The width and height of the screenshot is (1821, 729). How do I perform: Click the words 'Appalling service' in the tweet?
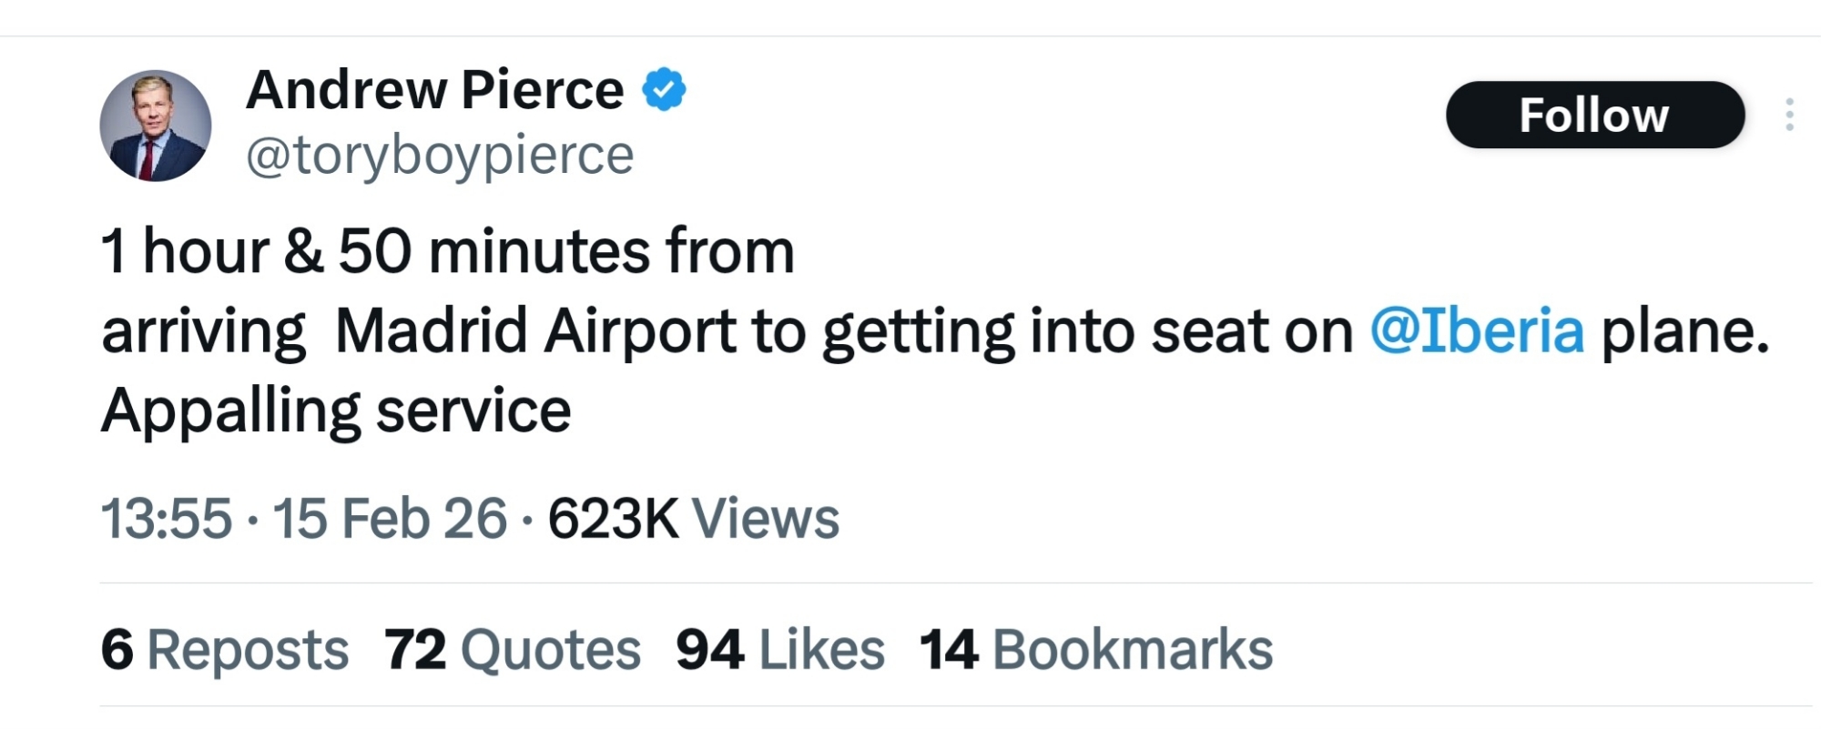pyautogui.click(x=336, y=410)
